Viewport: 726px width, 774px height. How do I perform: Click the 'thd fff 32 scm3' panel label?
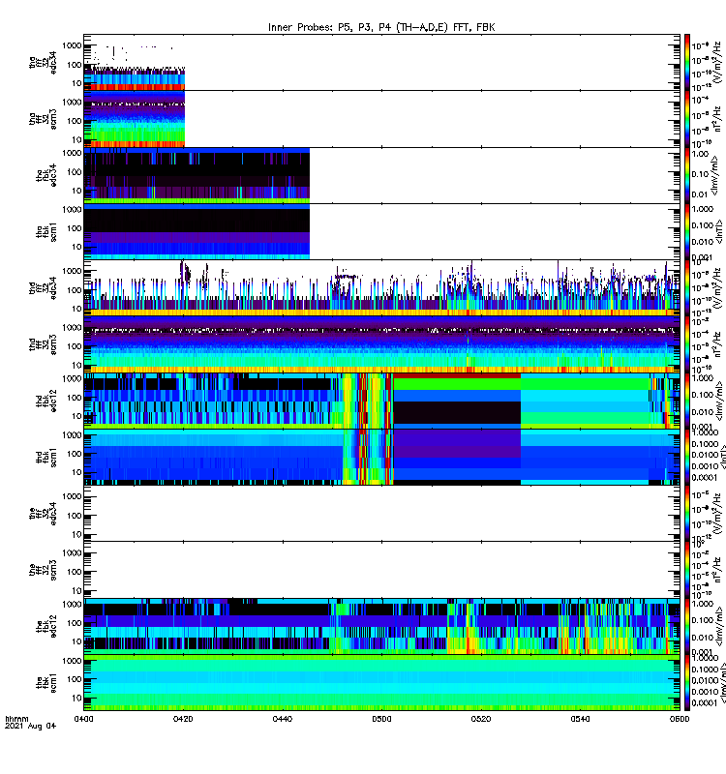pos(43,344)
